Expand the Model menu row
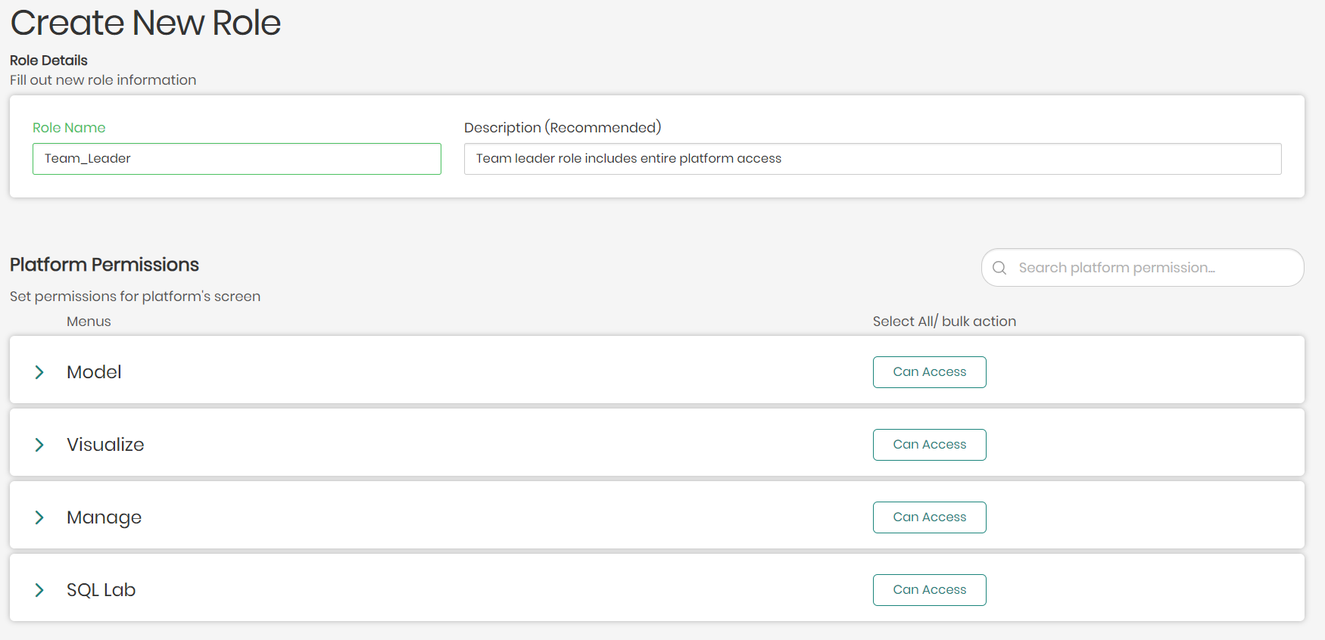The image size is (1325, 640). click(39, 372)
